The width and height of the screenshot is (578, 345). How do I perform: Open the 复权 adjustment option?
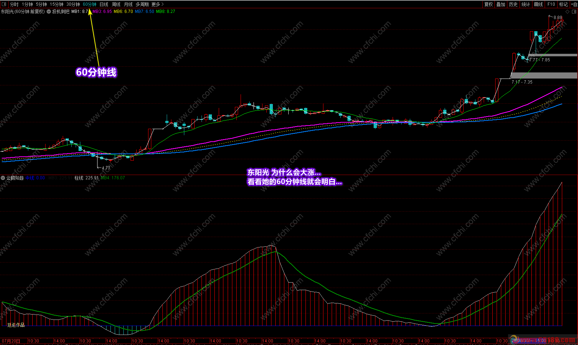(488, 4)
